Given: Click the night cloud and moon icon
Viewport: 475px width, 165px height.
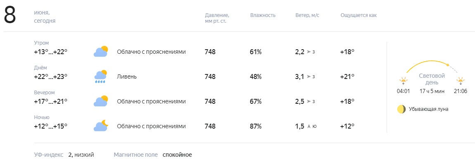Looking at the screenshot, I should [101, 126].
